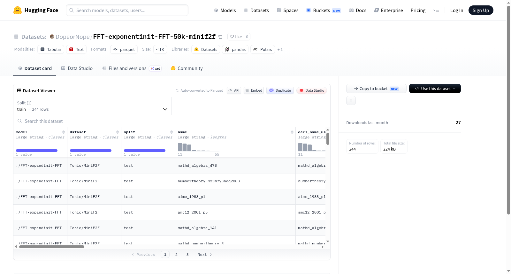Open the Community tab

(x=187, y=68)
